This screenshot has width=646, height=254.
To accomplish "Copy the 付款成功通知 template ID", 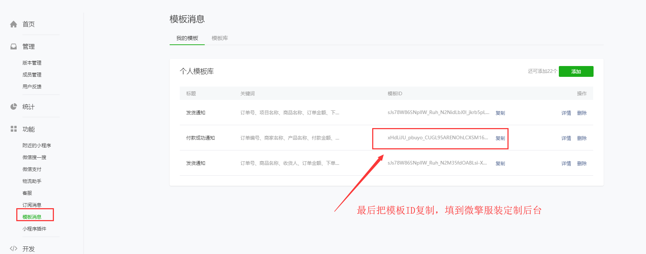I will [500, 138].
